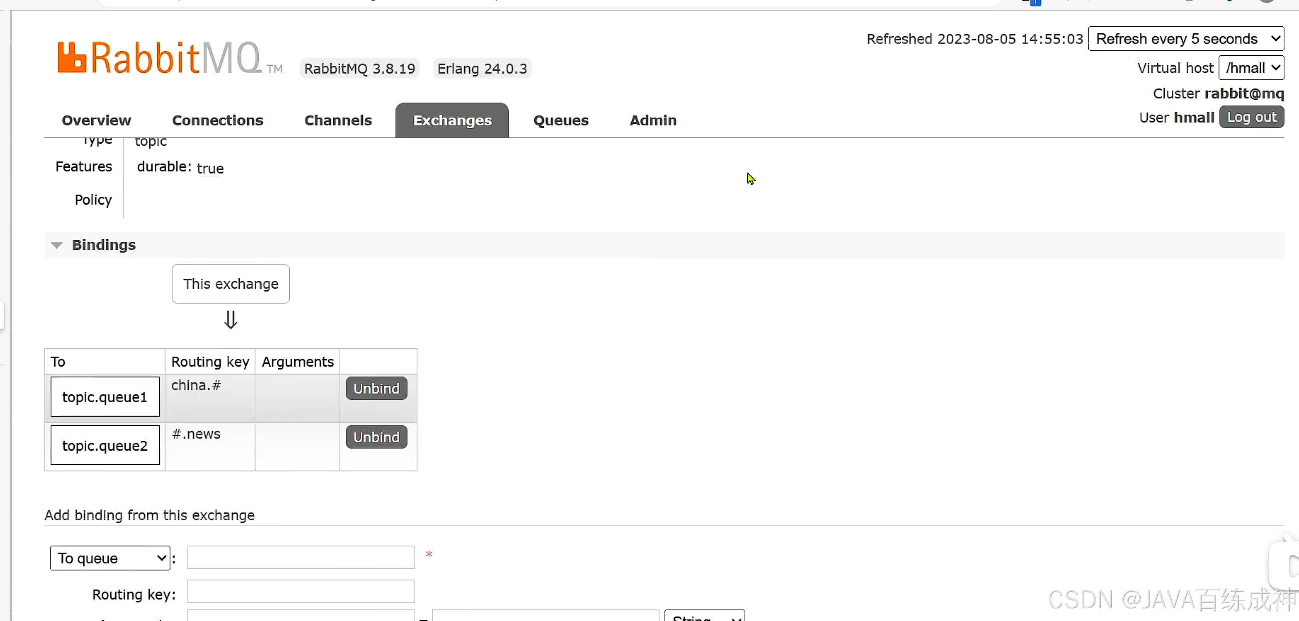The image size is (1299, 621).
Task: Click the RabbitMQ logo
Action: [159, 58]
